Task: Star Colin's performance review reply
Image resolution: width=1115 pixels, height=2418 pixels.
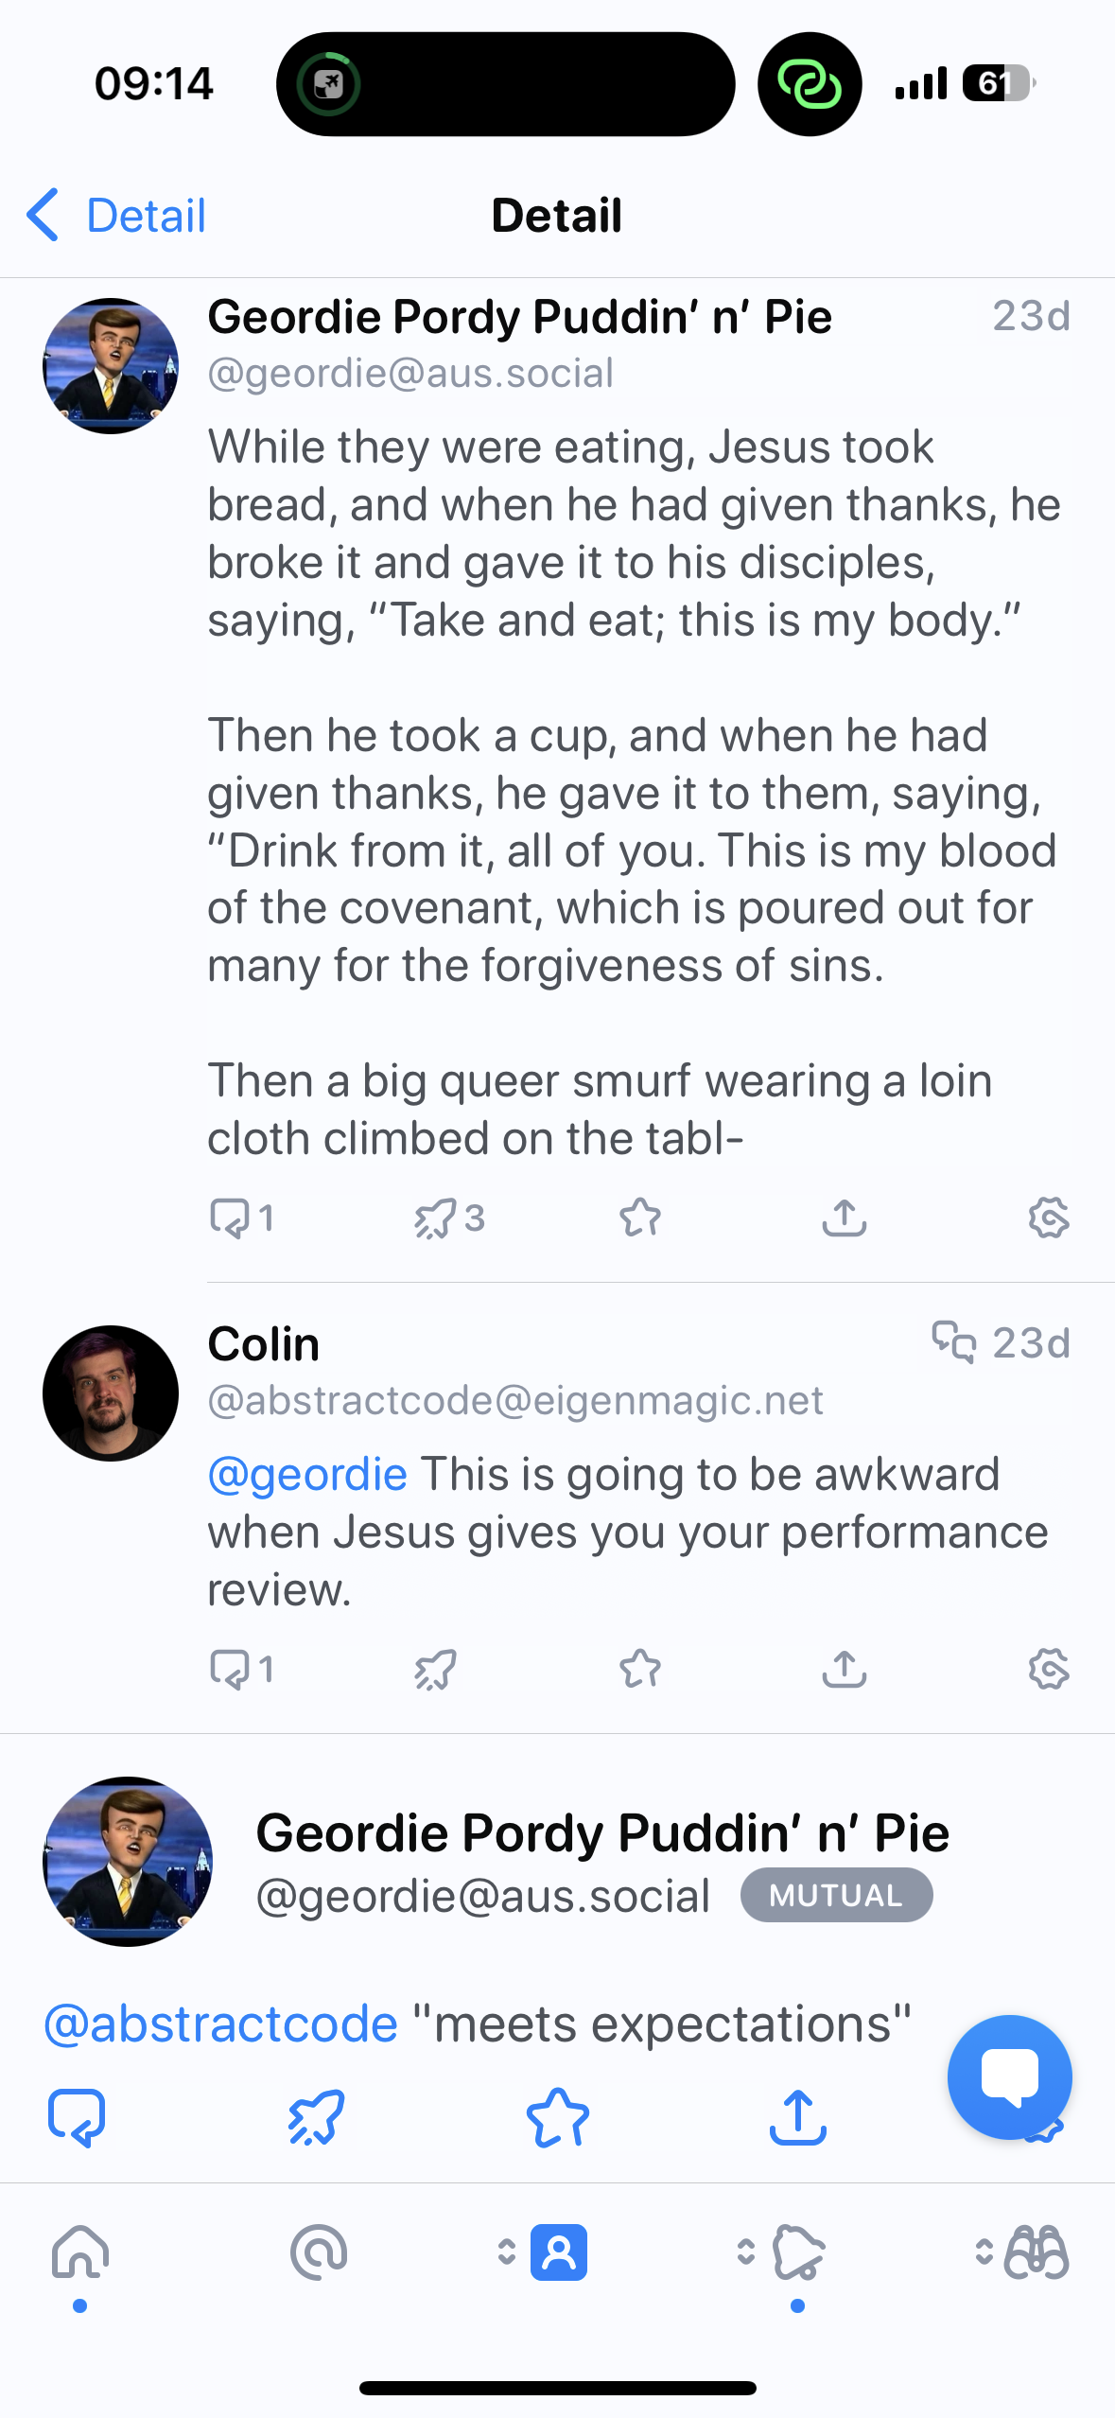Action: pyautogui.click(x=640, y=1669)
